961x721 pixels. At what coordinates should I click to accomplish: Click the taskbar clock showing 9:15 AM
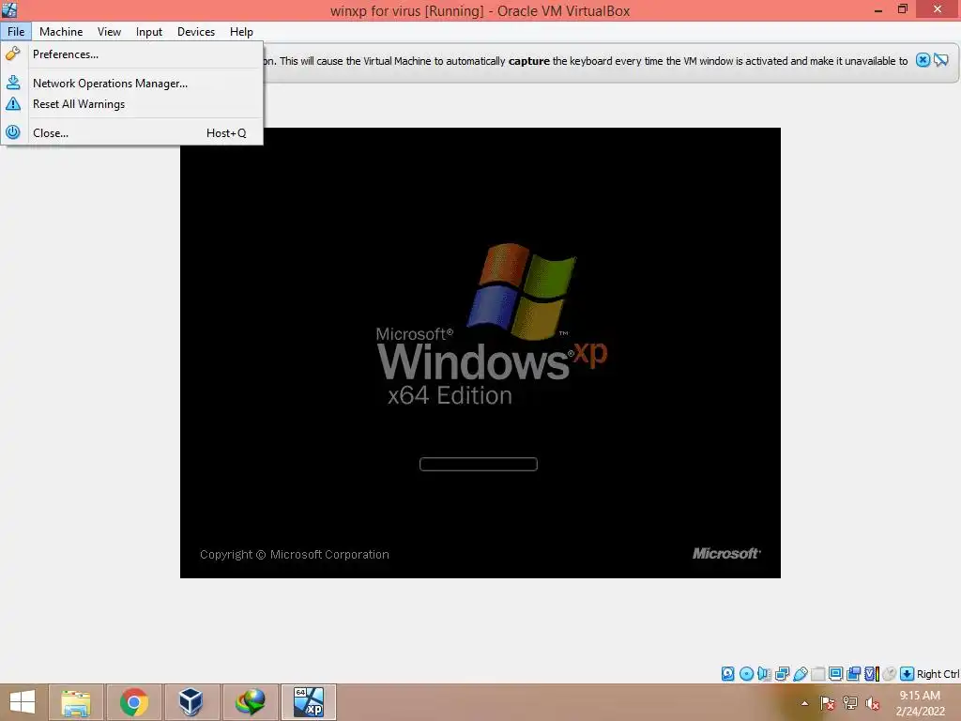(x=920, y=703)
